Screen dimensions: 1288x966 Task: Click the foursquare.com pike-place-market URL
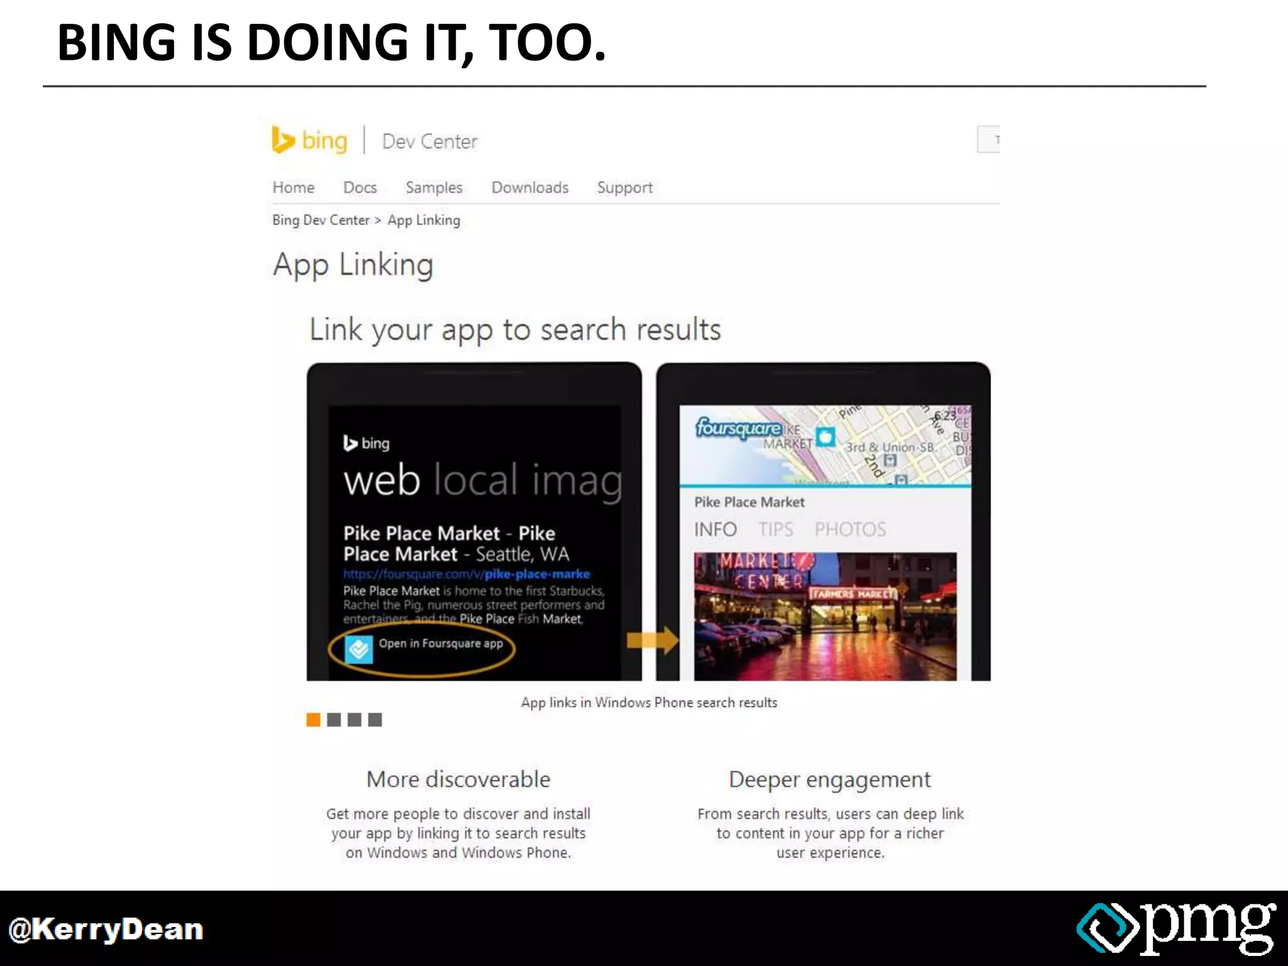467,574
